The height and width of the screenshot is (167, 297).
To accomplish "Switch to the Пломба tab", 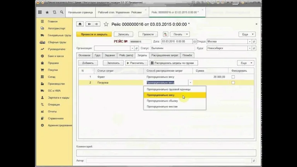I will 187,55.
